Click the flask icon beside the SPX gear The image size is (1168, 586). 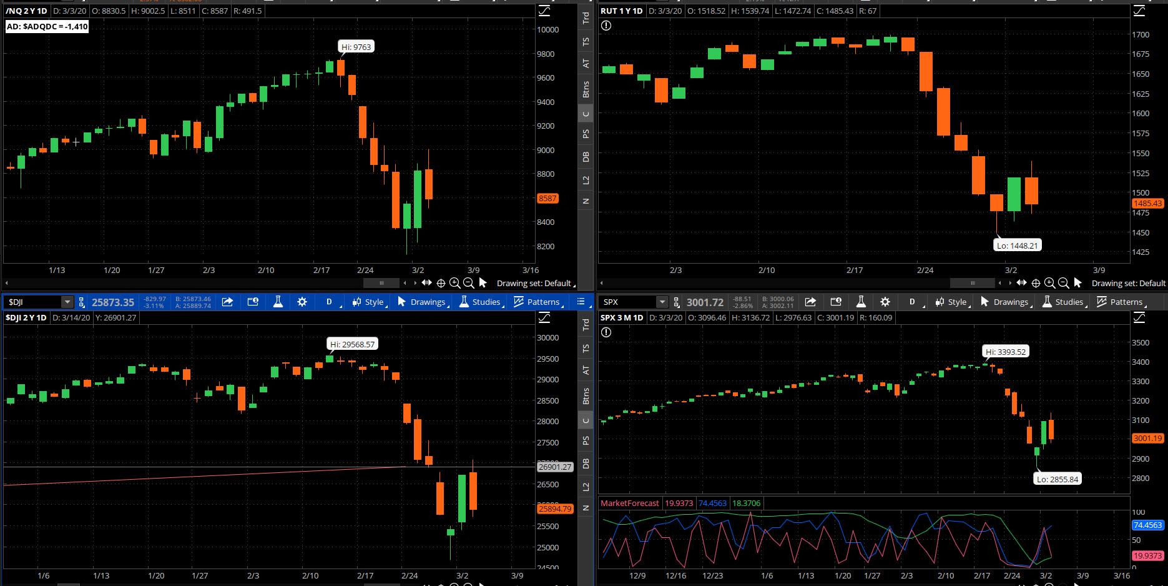[861, 302]
